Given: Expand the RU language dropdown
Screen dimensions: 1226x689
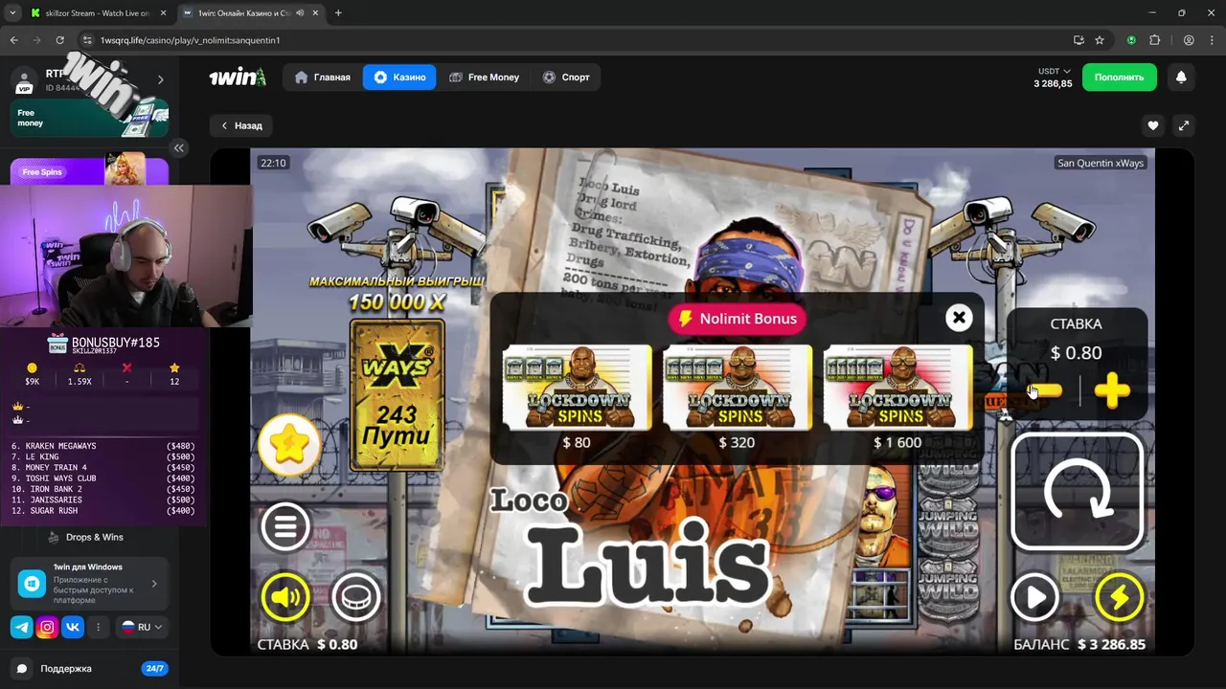Looking at the screenshot, I should 142,628.
